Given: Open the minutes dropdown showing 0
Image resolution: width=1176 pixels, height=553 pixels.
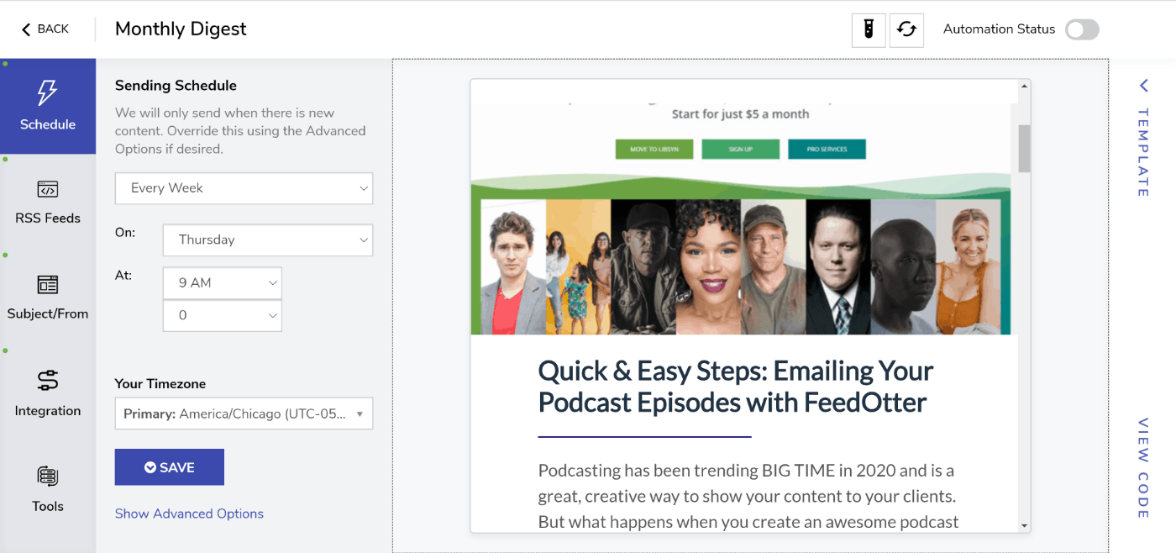Looking at the screenshot, I should (222, 315).
